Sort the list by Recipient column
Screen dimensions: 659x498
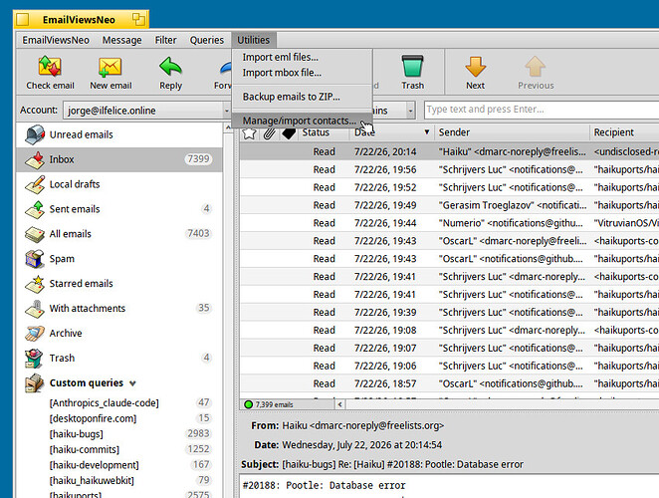pos(624,132)
